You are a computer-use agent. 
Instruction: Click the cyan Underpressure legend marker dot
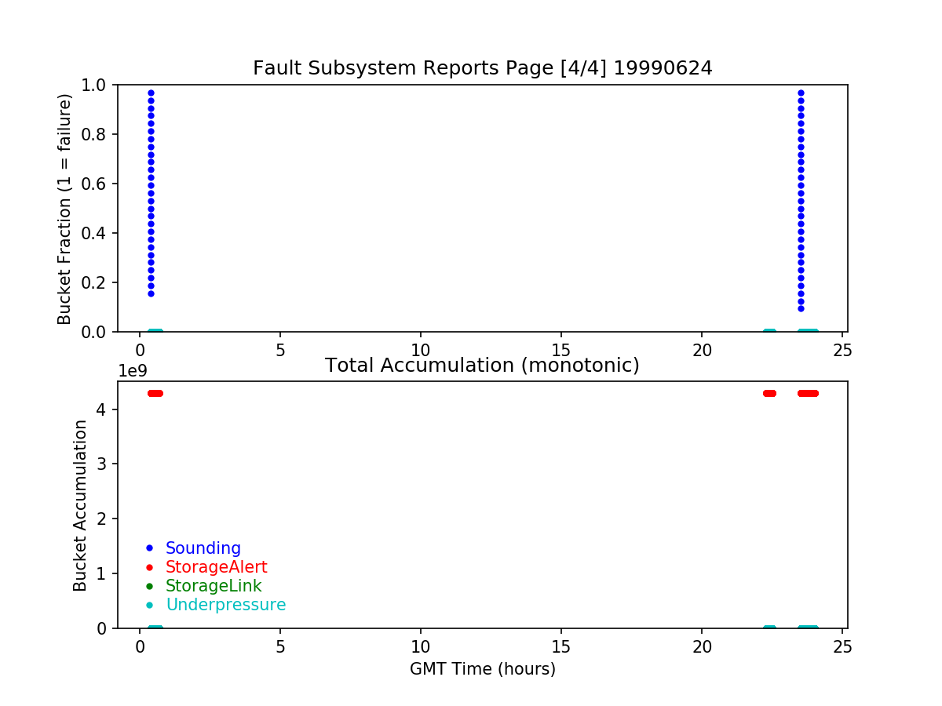click(x=149, y=605)
